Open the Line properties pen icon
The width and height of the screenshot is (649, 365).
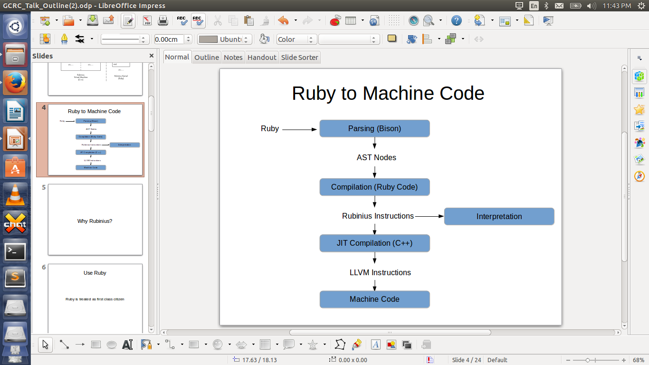point(64,39)
